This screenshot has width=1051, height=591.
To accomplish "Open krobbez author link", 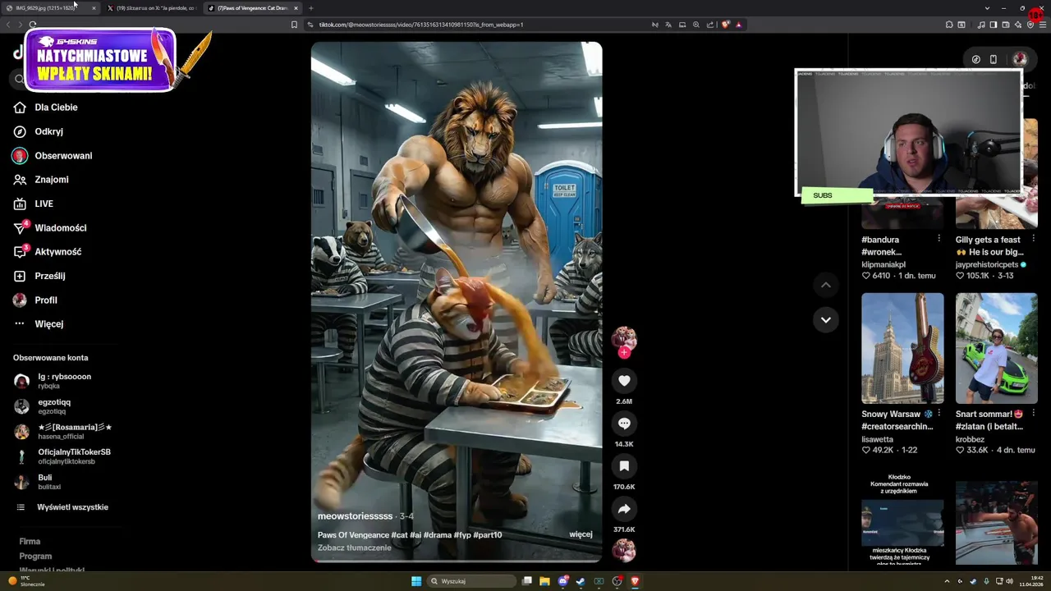I will 970,439.
